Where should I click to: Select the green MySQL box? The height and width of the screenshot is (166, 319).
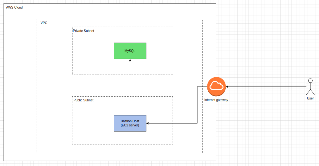point(130,51)
